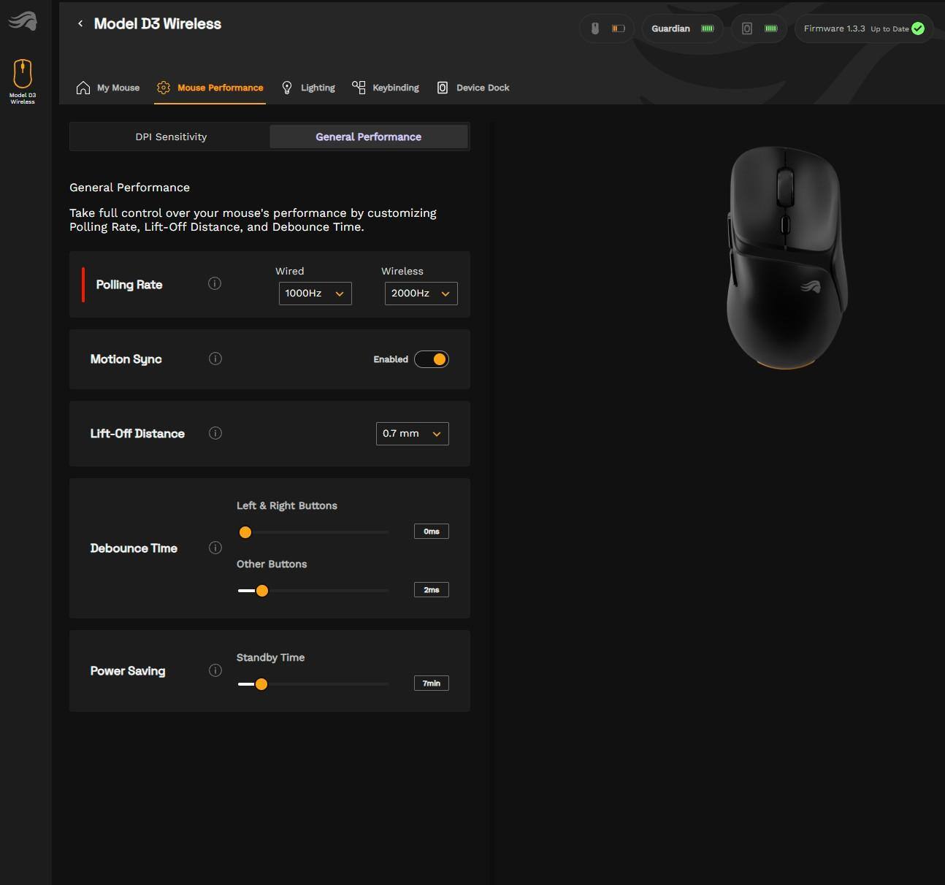The image size is (945, 885).
Task: Expand the Wireless polling rate dropdown
Action: point(421,294)
